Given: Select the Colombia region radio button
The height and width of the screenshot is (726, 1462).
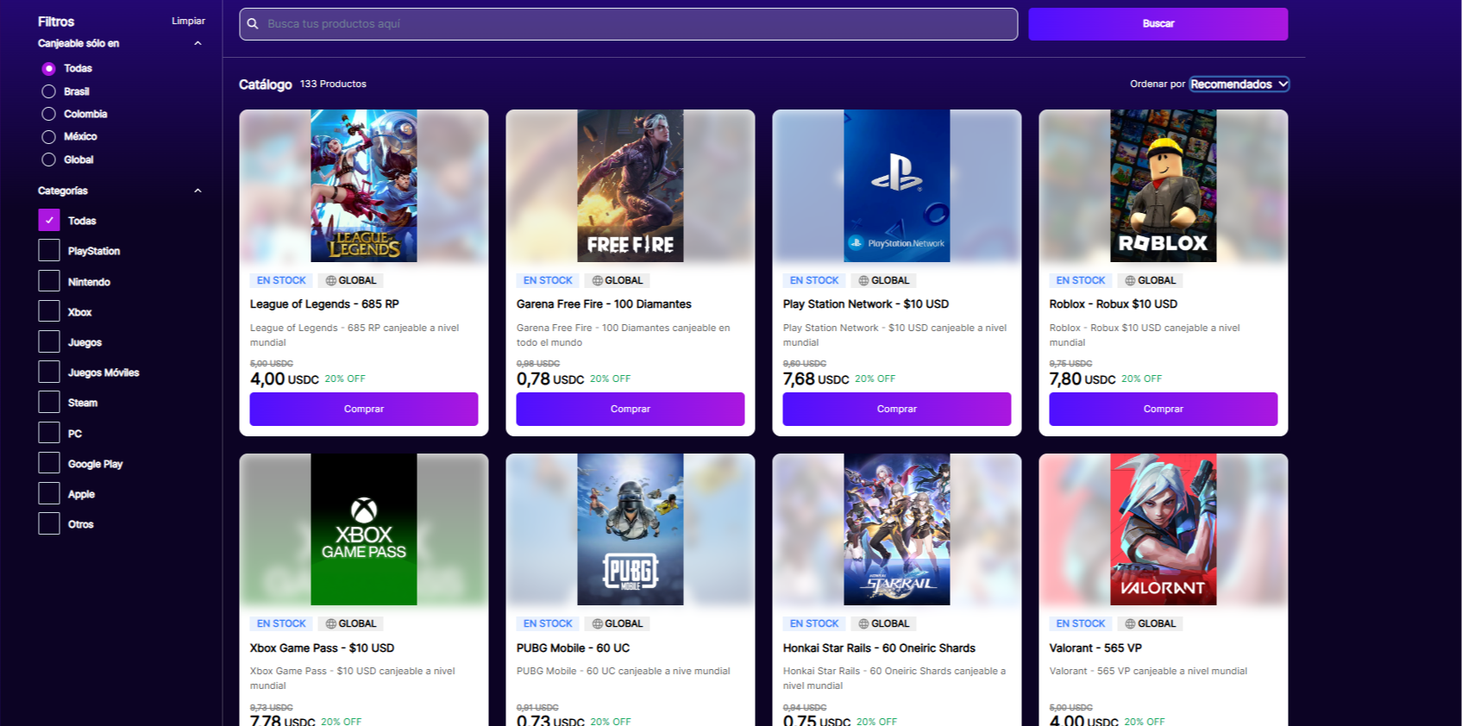Looking at the screenshot, I should point(48,114).
